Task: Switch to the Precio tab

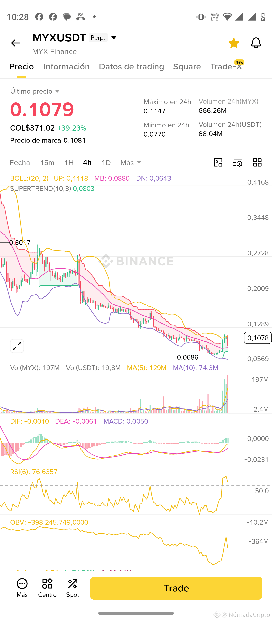Action: [22, 67]
